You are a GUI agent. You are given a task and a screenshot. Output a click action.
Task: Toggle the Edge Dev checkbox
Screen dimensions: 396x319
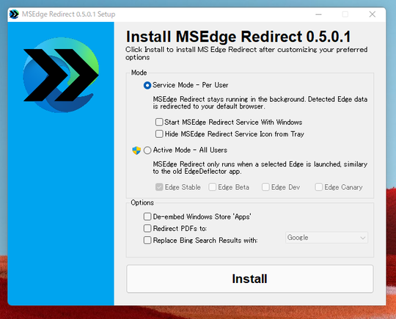pos(265,187)
